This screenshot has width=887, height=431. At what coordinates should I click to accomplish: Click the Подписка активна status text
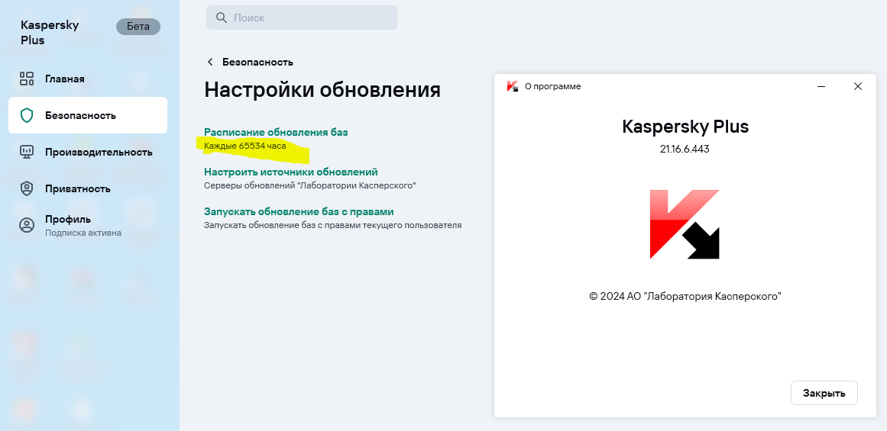(83, 233)
